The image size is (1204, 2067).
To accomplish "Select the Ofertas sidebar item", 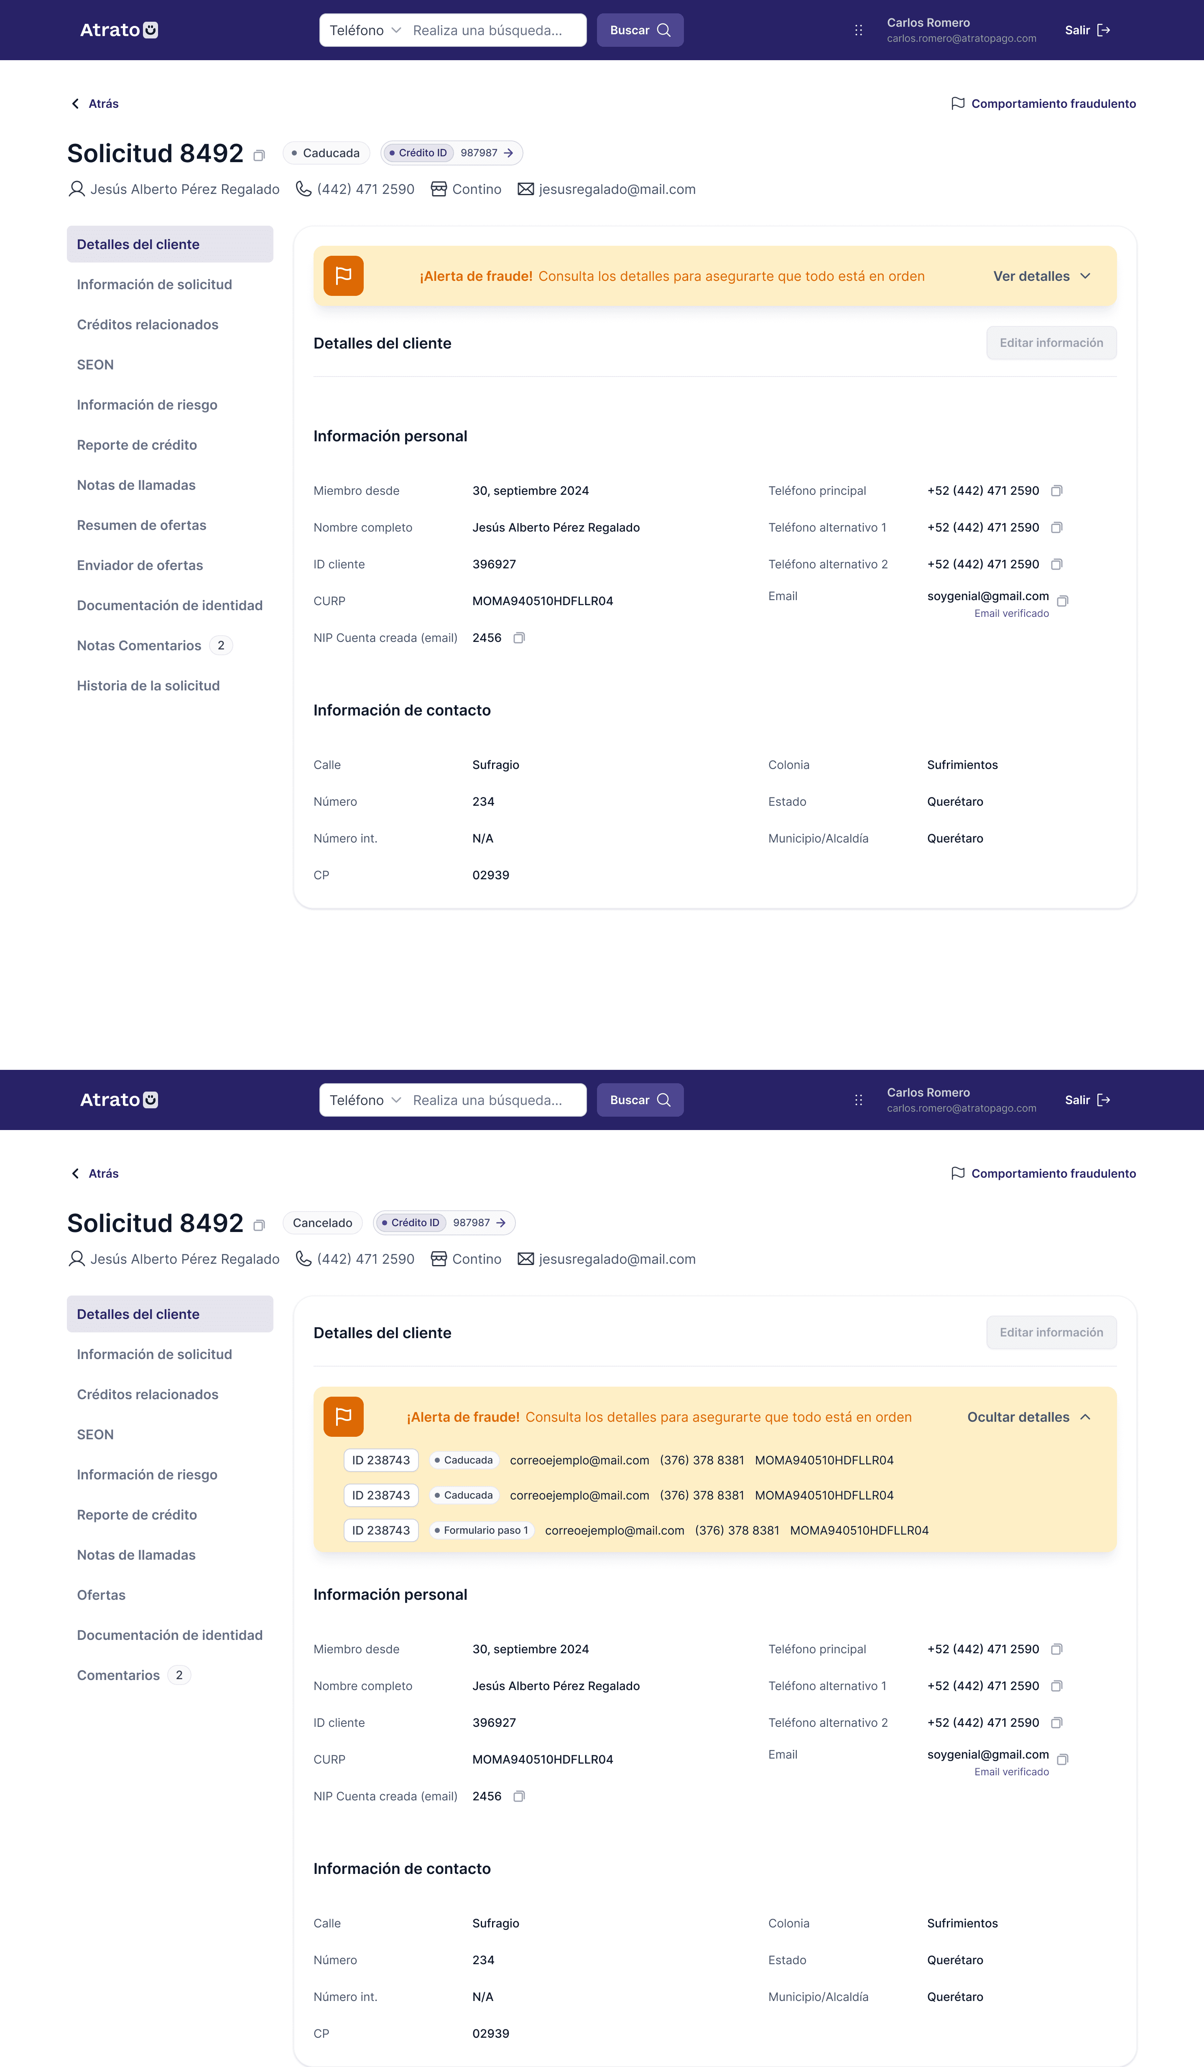I will point(101,1594).
